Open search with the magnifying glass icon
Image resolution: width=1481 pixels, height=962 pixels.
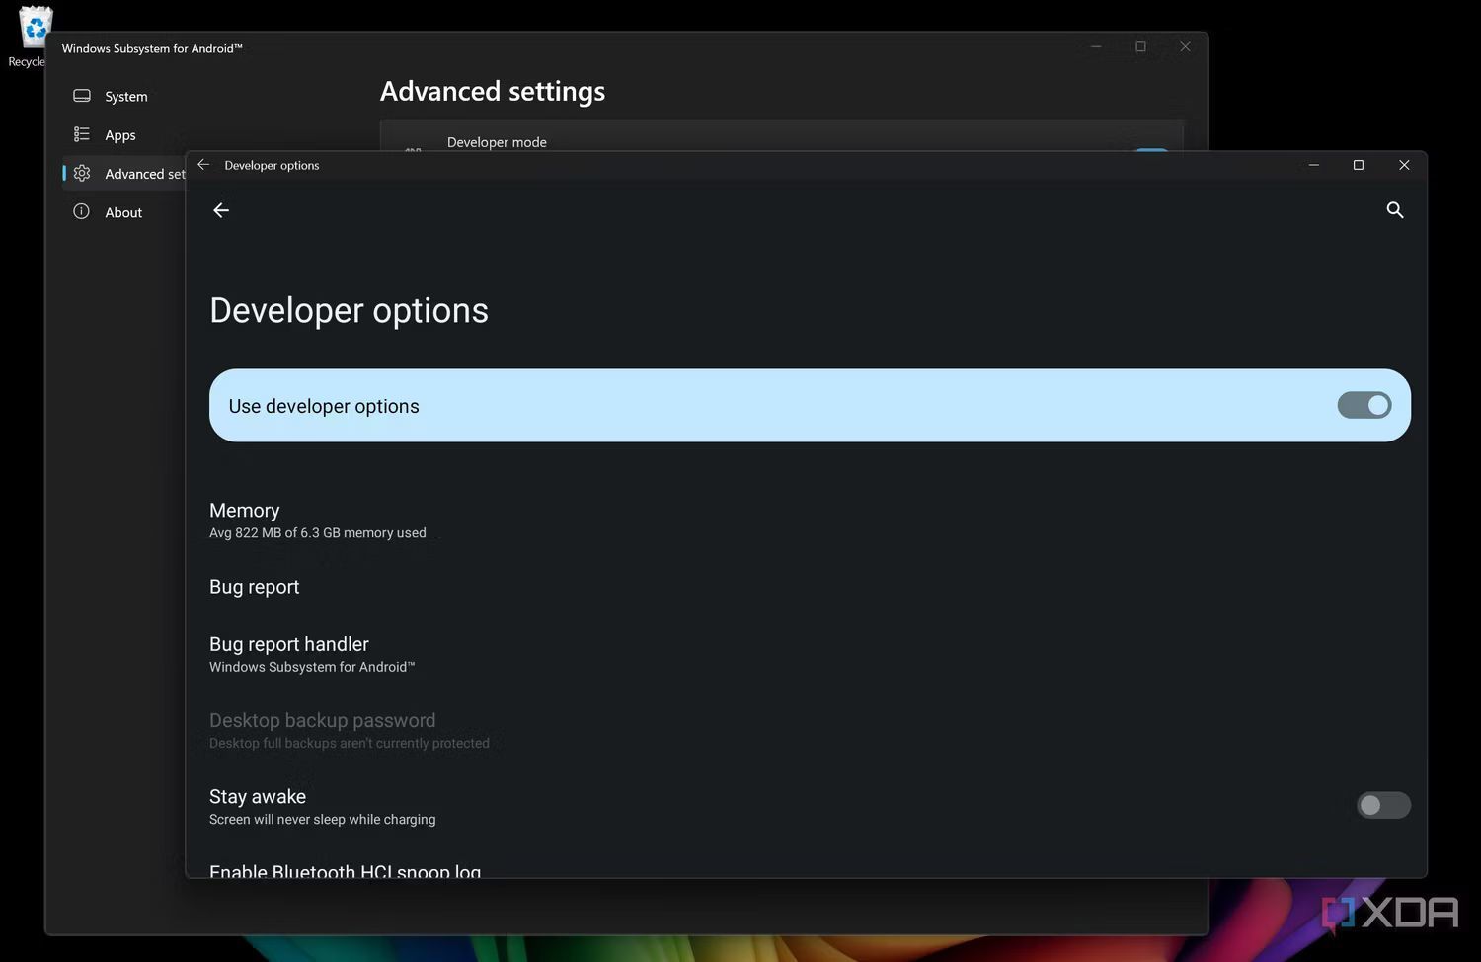point(1394,210)
